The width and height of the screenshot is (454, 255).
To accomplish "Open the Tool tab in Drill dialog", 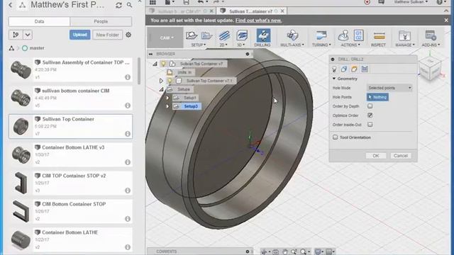I will (x=334, y=69).
